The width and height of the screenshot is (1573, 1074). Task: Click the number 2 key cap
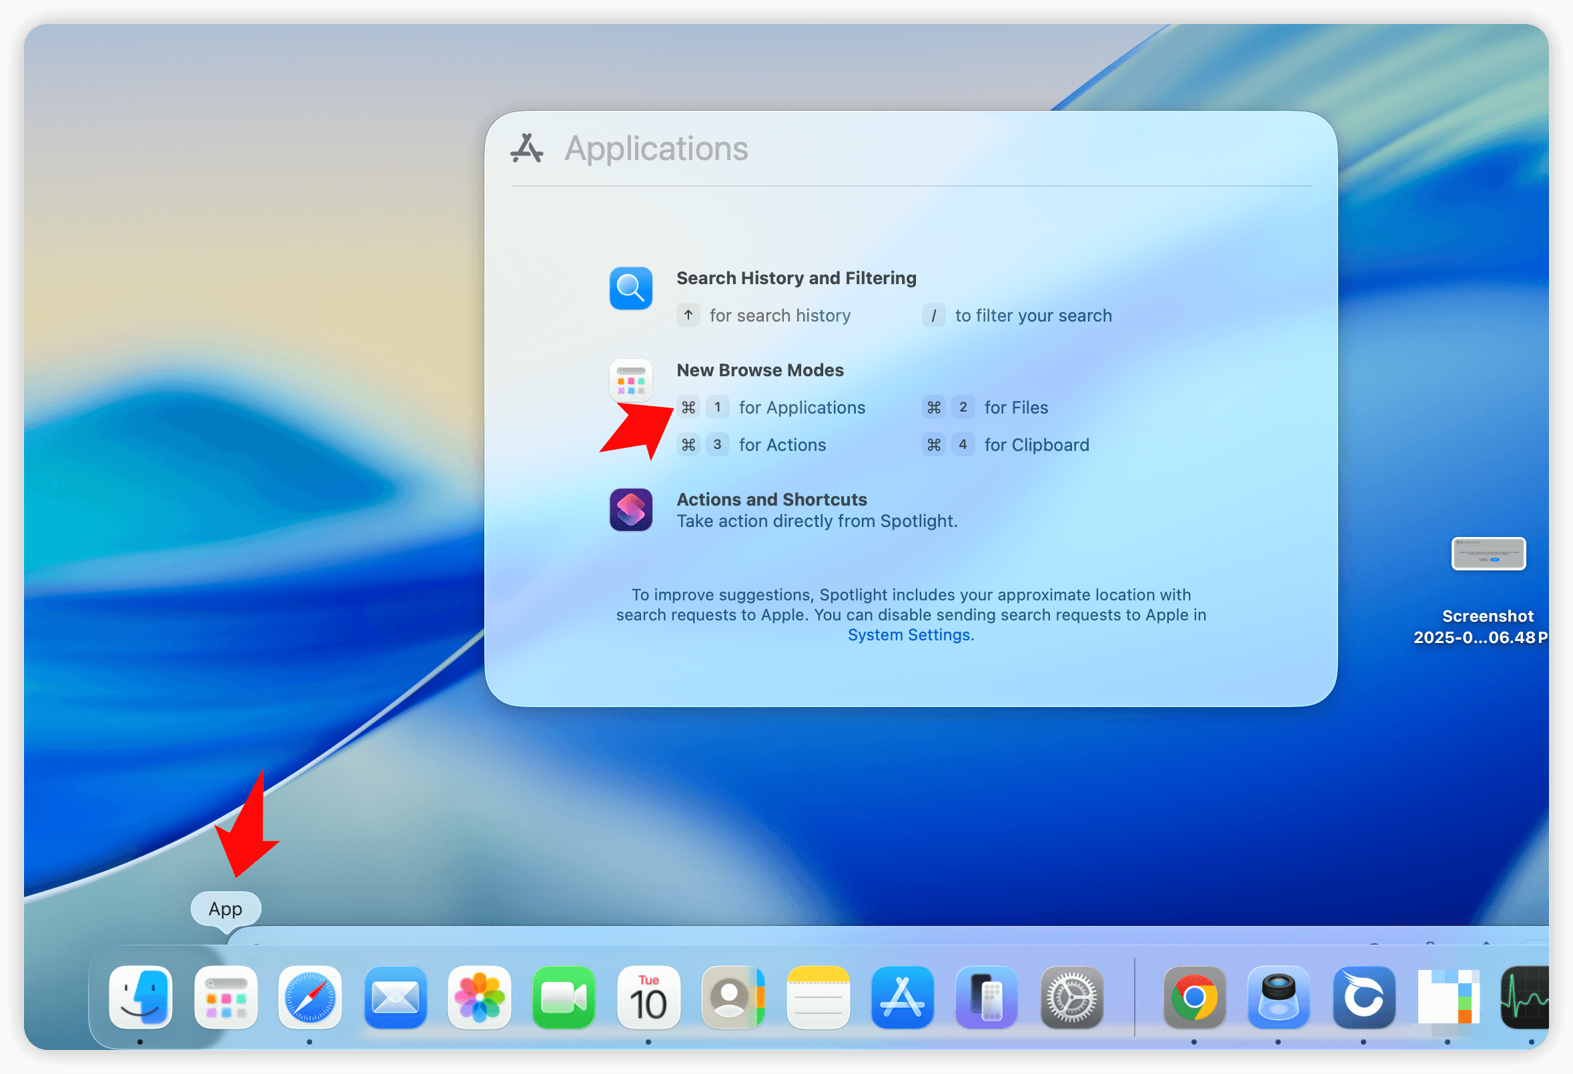[x=963, y=408]
